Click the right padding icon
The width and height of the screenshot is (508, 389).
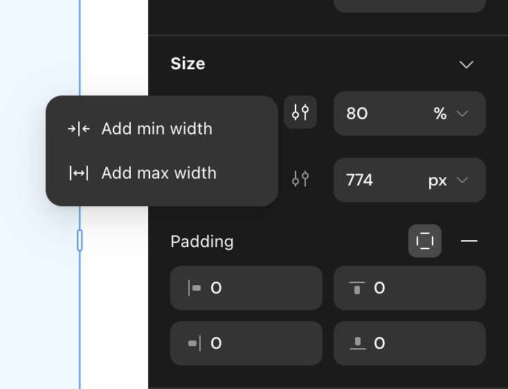point(194,343)
